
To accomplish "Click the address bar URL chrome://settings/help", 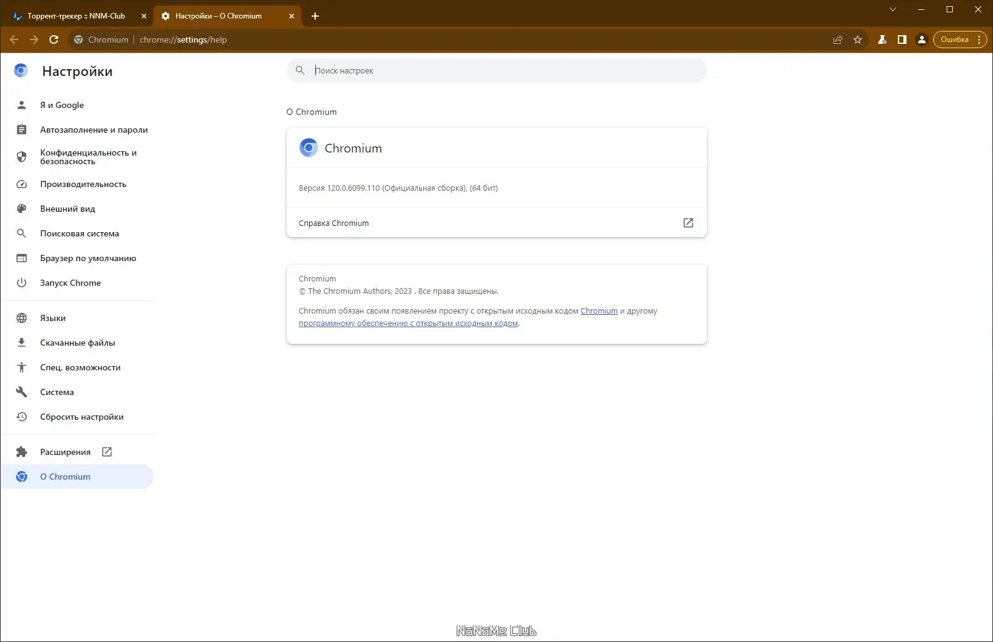I will [183, 40].
